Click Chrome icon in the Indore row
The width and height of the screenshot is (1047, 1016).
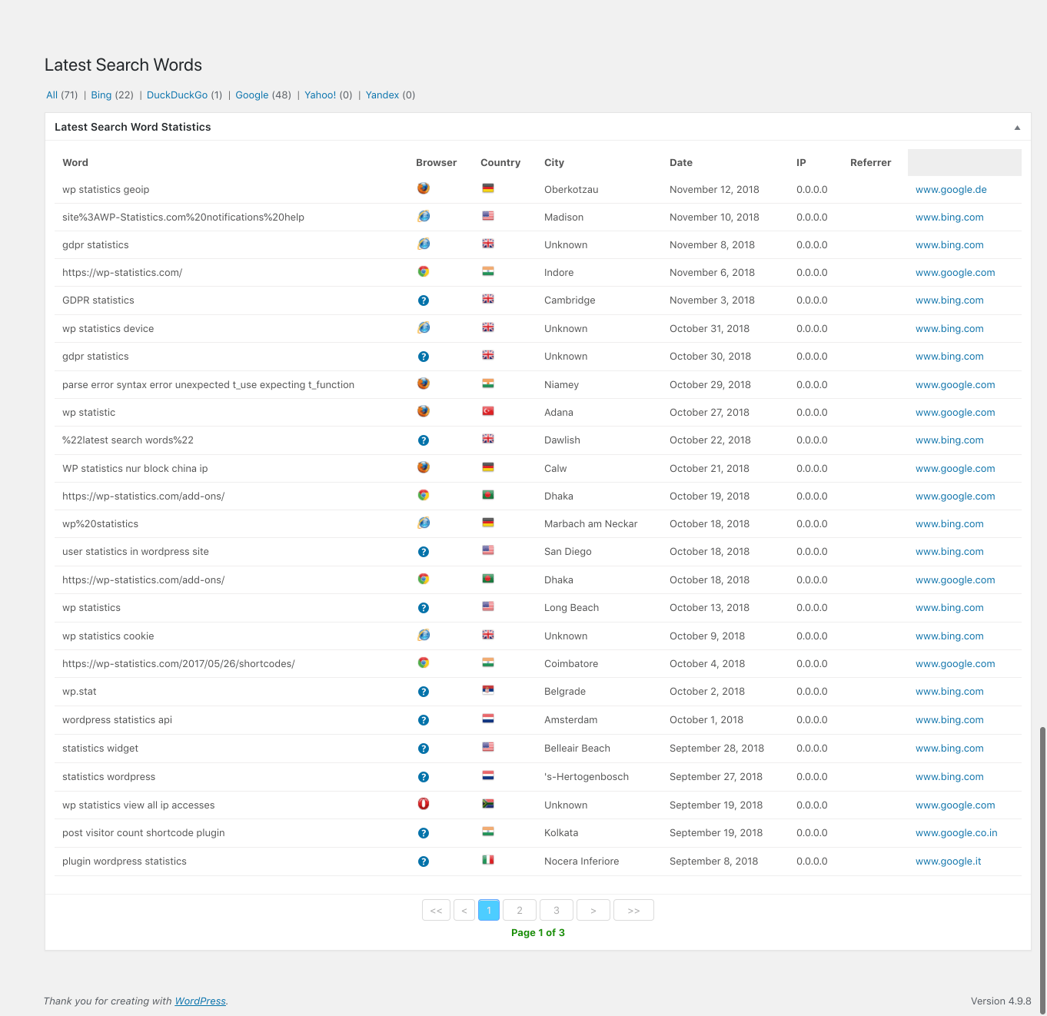point(424,271)
